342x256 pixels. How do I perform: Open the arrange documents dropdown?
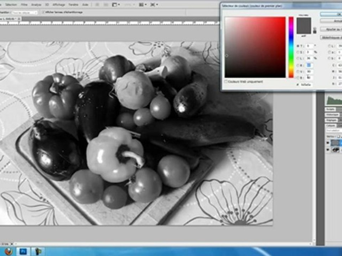pos(142,5)
